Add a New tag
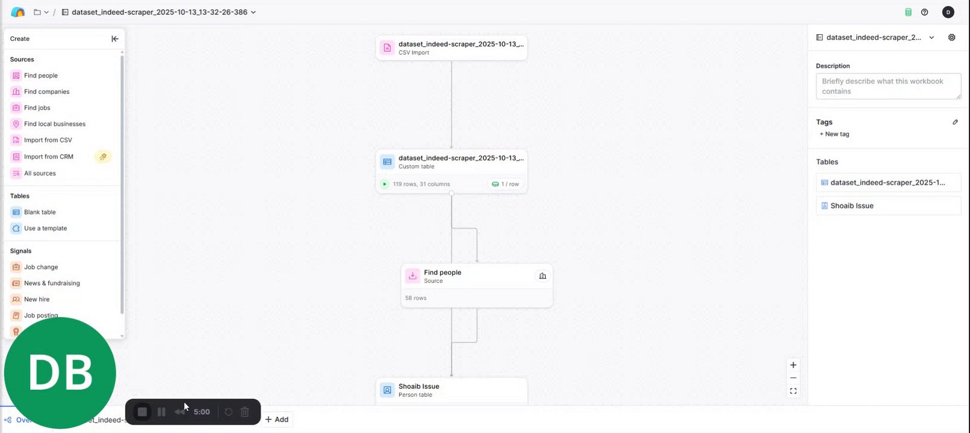Image resolution: width=970 pixels, height=433 pixels. coord(835,134)
